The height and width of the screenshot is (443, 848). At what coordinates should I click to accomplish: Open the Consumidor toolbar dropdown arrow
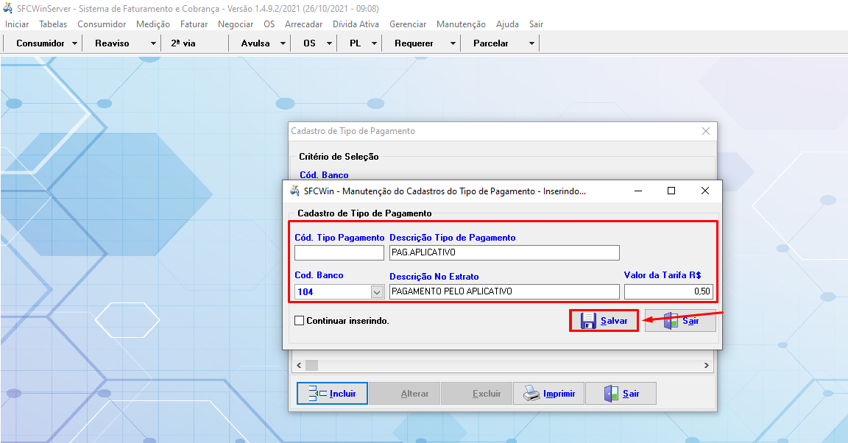(75, 43)
